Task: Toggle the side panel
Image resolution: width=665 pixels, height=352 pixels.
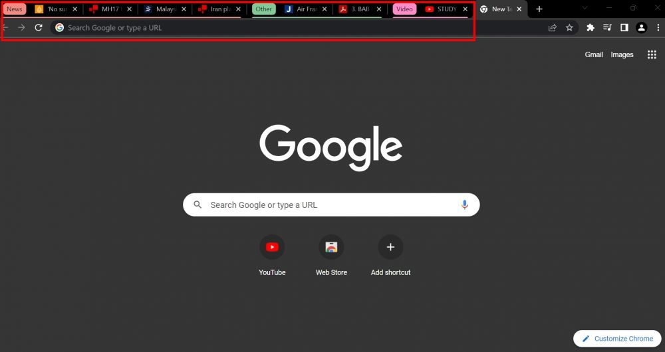Action: 624,27
